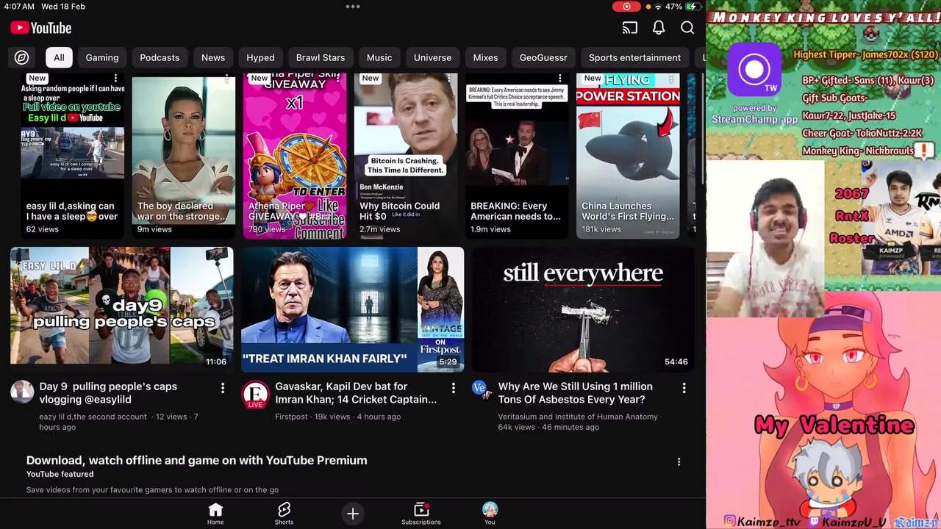
Task: Tap the battery status indicator
Action: point(692,7)
